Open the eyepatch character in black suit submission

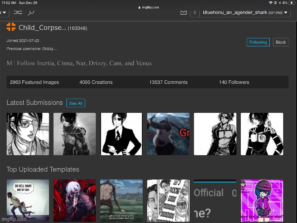(121, 134)
